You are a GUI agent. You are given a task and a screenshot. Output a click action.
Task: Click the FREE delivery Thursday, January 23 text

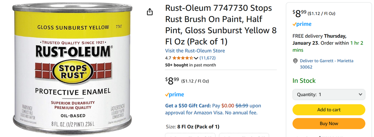pos(319,40)
